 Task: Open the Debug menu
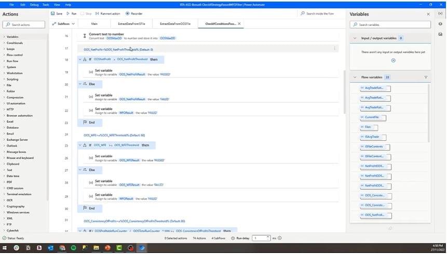pos(34,4)
